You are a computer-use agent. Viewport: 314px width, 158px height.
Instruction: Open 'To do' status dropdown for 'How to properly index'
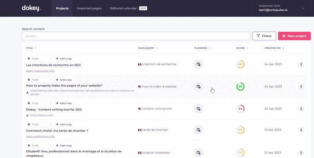coord(40,80)
